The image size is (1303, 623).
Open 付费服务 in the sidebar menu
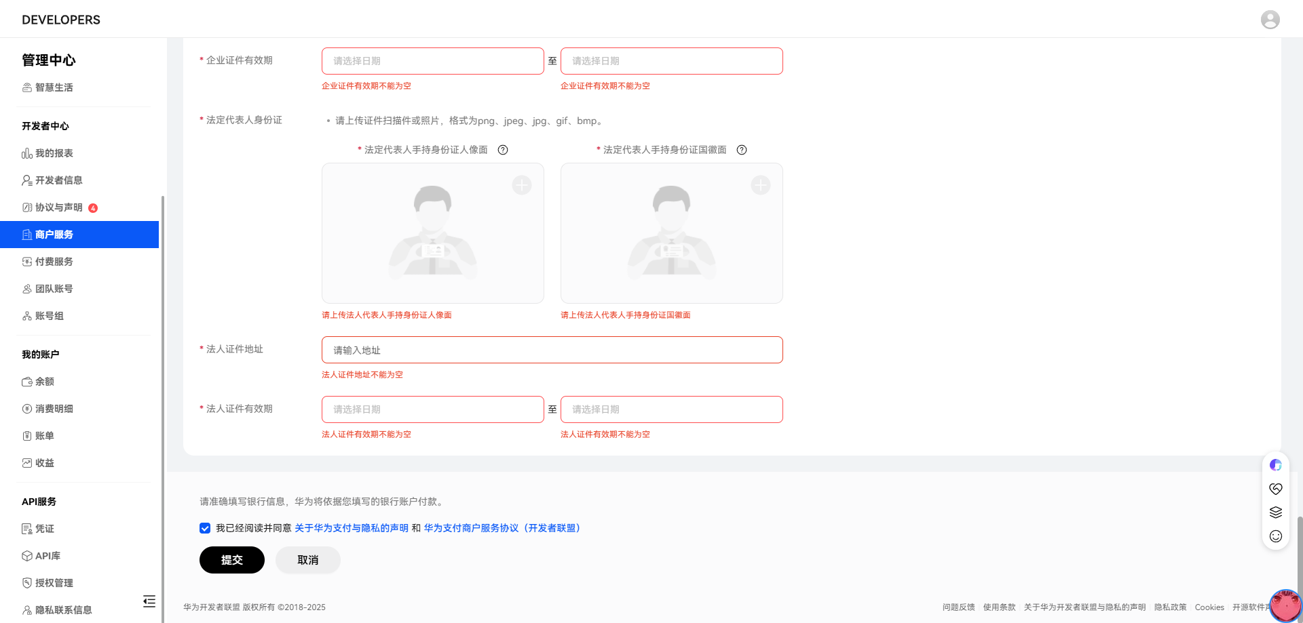tap(54, 262)
